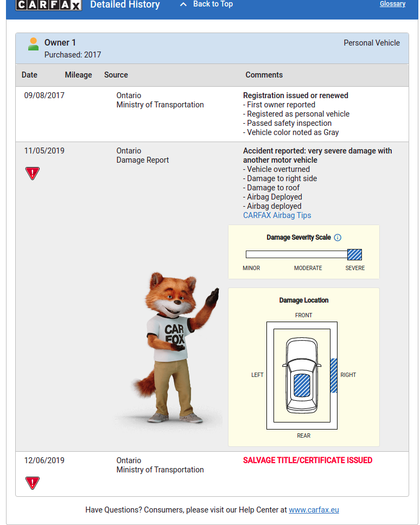Select the 09/08/2017 date entry
This screenshot has width=420, height=525.
pos(44,95)
